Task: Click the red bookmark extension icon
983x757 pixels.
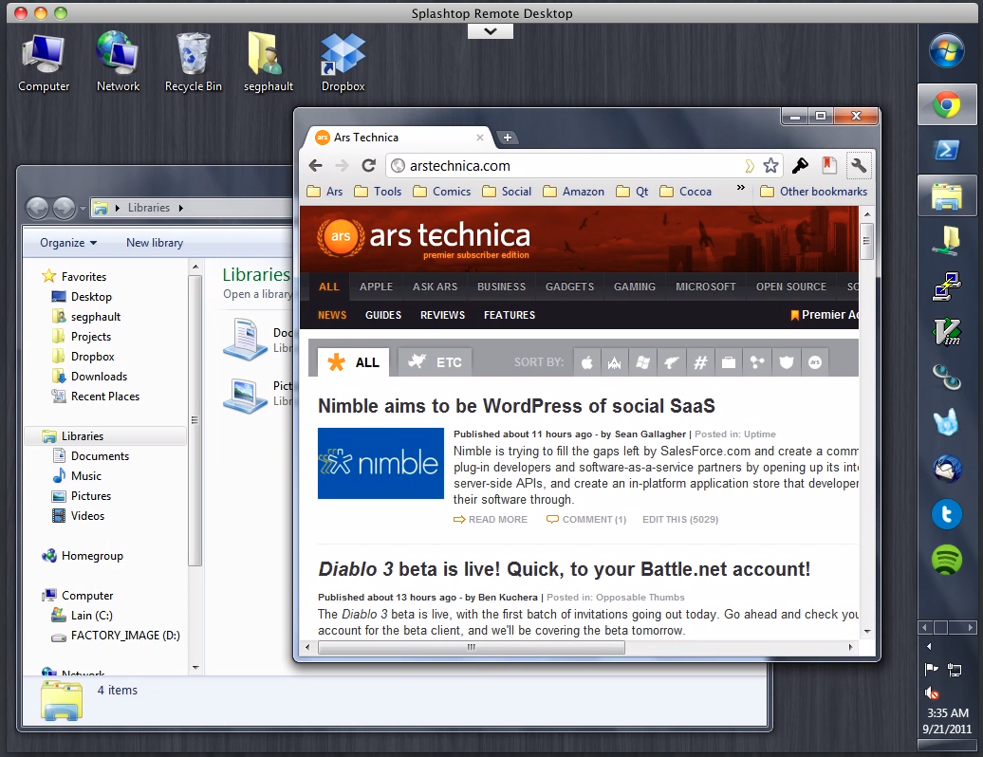Action: pos(828,165)
